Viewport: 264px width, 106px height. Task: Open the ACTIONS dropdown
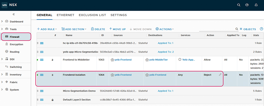click(165, 29)
